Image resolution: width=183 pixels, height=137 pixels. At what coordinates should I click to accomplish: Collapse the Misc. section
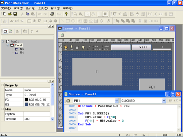(3, 109)
